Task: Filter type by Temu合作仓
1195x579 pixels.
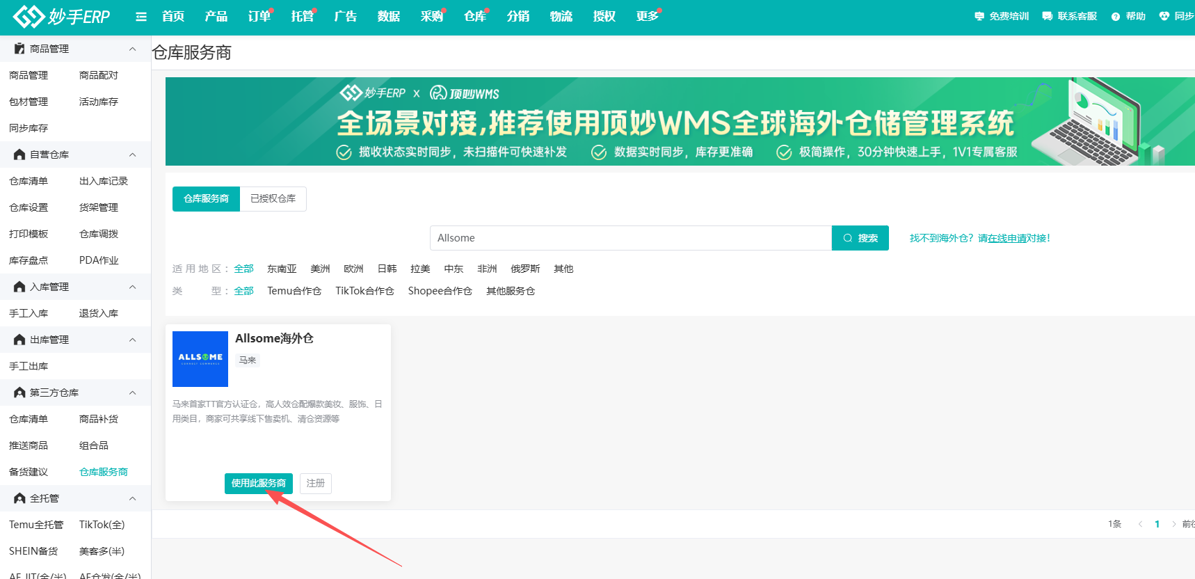Action: pos(294,291)
